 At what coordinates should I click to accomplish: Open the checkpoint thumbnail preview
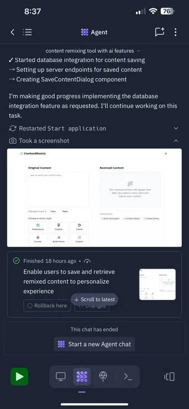(158, 284)
